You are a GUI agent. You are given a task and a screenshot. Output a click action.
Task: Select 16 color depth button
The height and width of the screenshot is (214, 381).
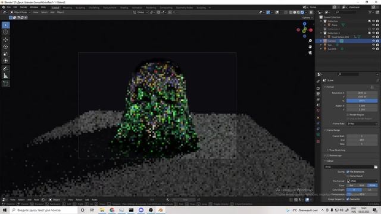pyautogui.click(x=370, y=190)
